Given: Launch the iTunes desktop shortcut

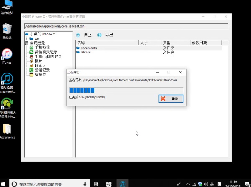Looking at the screenshot, I should 7,56.
